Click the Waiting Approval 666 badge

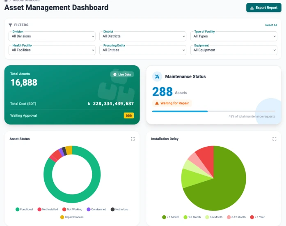(128, 115)
